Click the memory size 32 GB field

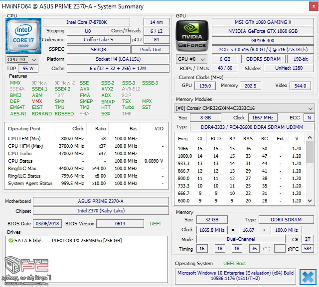(212, 220)
